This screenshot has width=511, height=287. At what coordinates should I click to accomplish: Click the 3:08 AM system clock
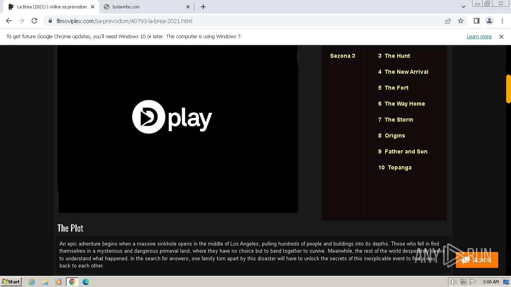(491, 282)
